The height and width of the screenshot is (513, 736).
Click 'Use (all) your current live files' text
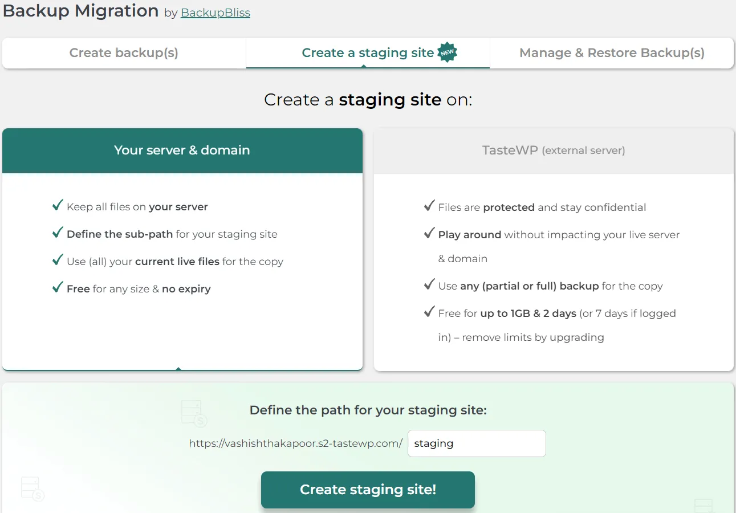tap(175, 262)
